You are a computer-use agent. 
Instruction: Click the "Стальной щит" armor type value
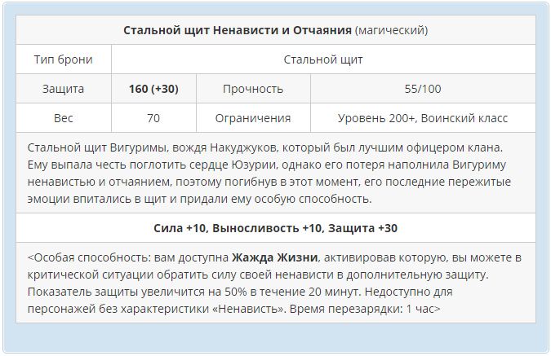[323, 59]
